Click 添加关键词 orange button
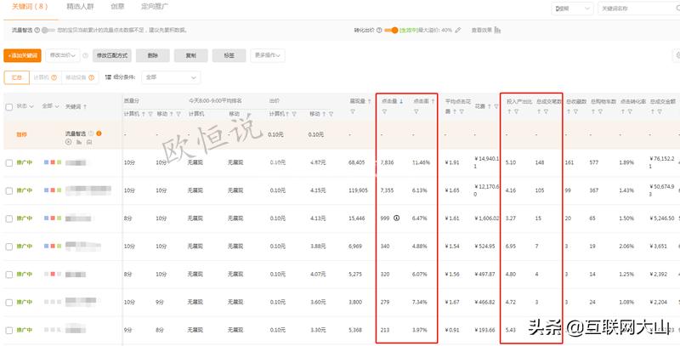This screenshot has width=680, height=346. pyautogui.click(x=23, y=55)
